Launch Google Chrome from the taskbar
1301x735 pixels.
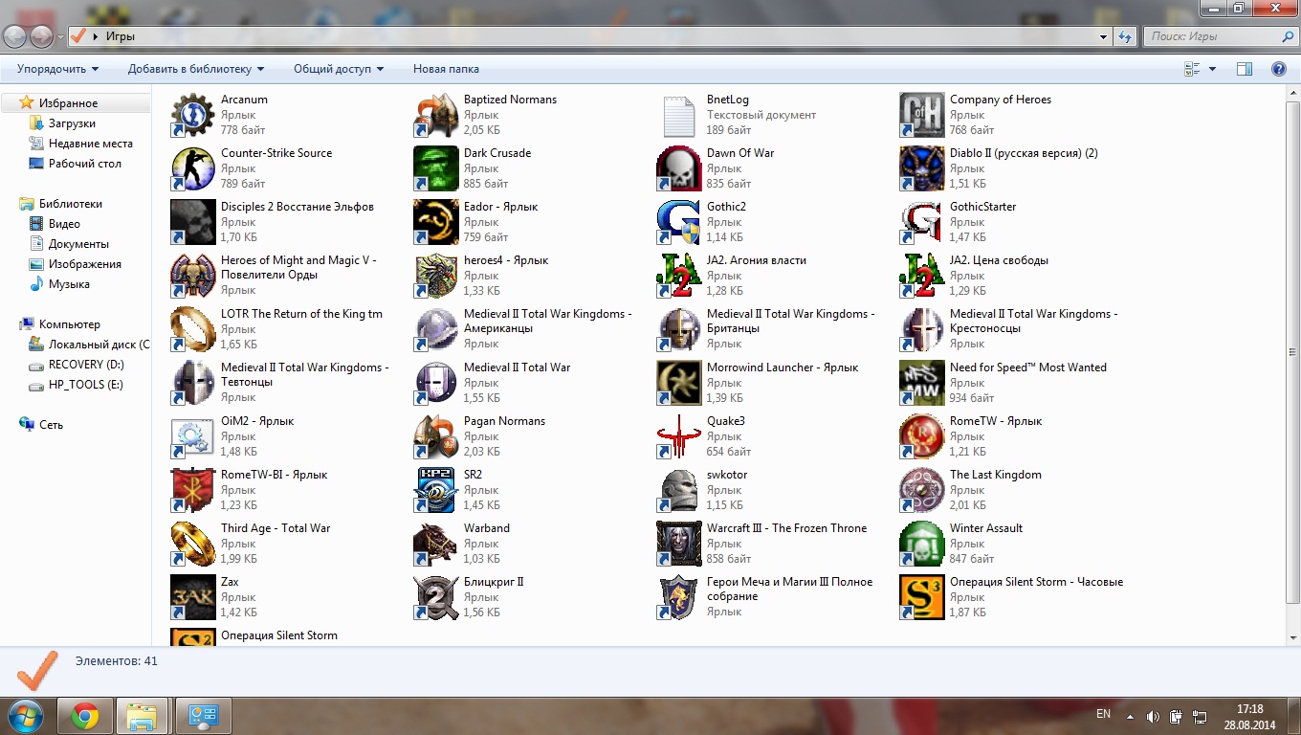[84, 716]
